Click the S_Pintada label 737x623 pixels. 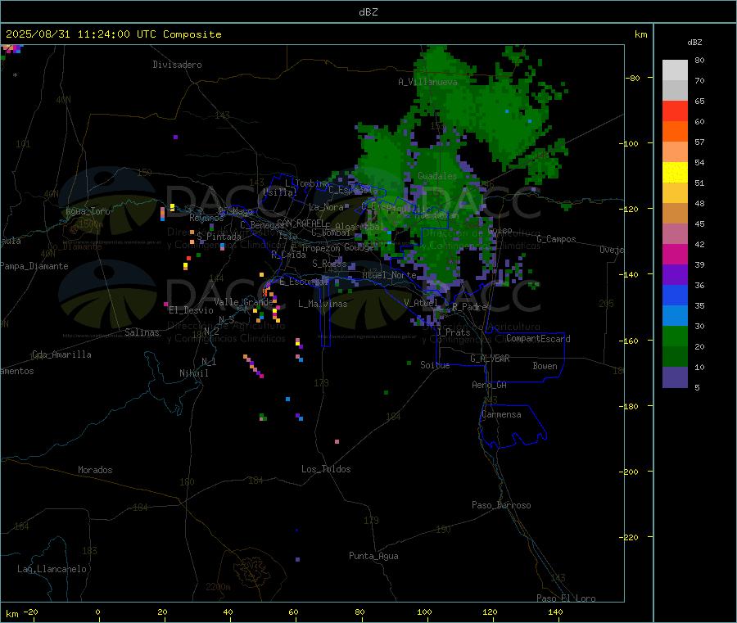click(x=219, y=237)
